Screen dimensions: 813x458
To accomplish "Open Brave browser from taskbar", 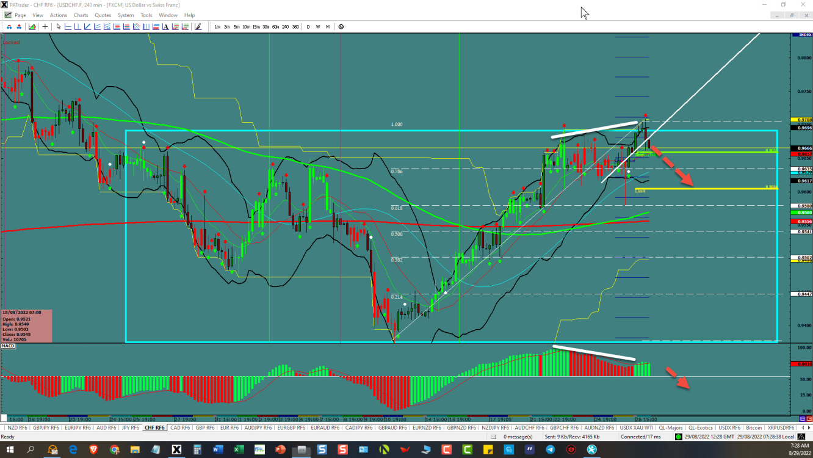I will pyautogui.click(x=95, y=450).
